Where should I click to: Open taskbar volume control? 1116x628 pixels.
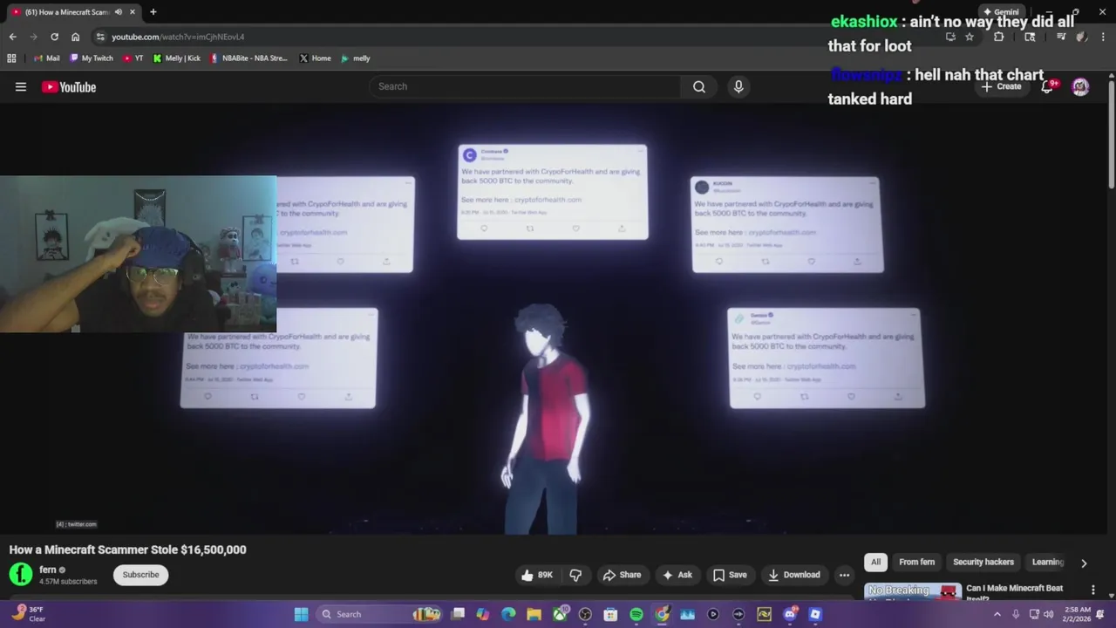(x=1048, y=614)
